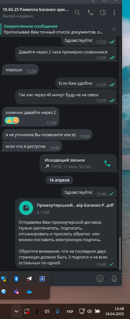Open Telegram icon in system tray

(x=29, y=279)
